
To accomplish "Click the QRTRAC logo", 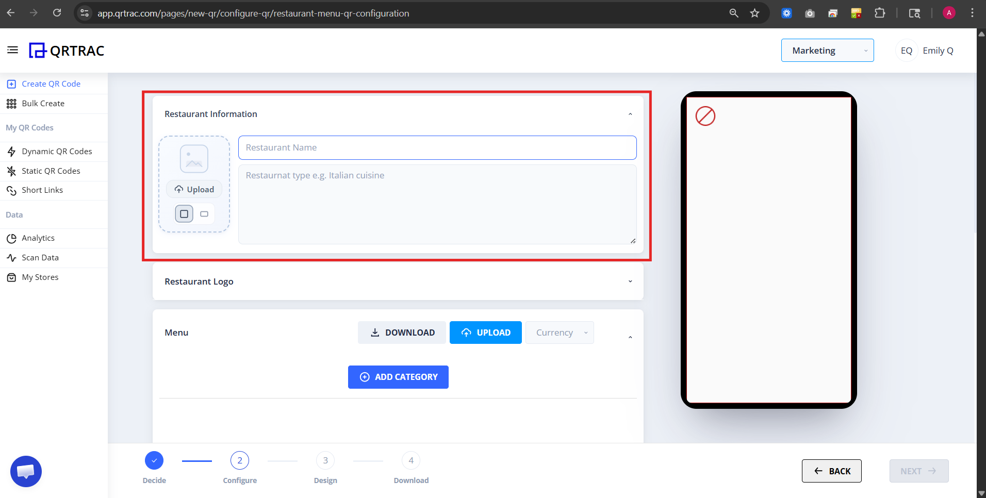I will (x=67, y=50).
